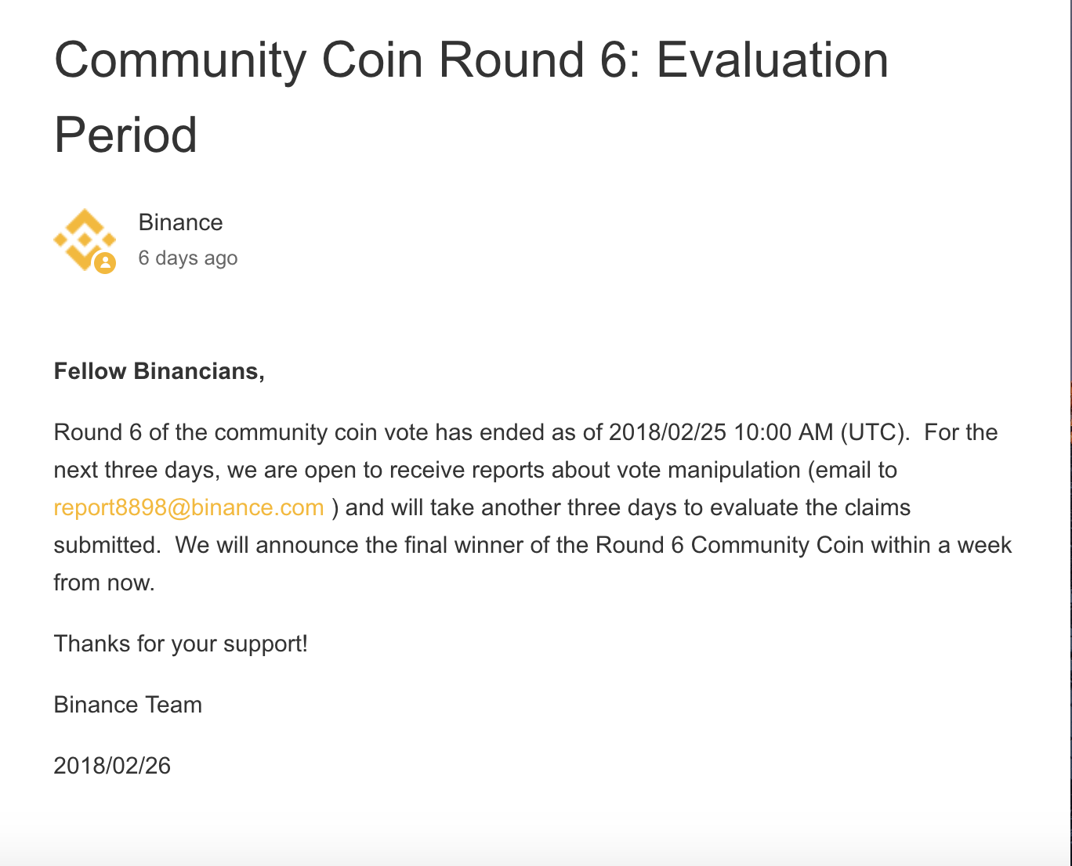1072x866 pixels.
Task: Click the '2018/02/26' date at bottom
Action: pos(112,766)
